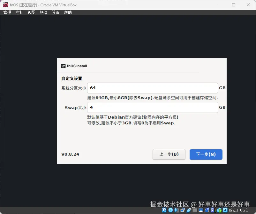Open the 设备 menu
This screenshot has height=214, width=256.
pyautogui.click(x=56, y=12)
